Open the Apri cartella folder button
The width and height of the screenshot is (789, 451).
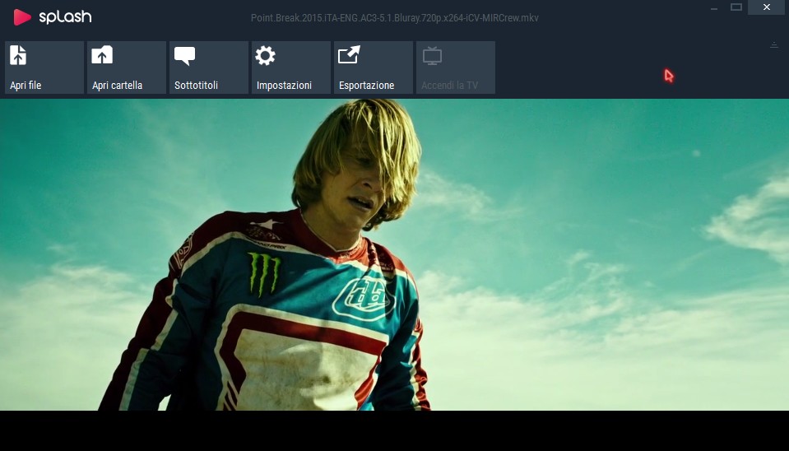pyautogui.click(x=127, y=67)
